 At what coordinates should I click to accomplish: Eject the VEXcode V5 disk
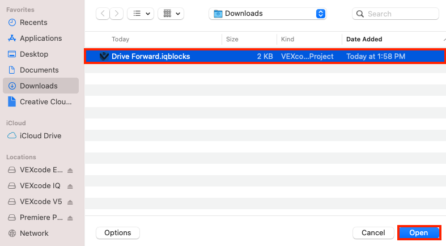point(70,202)
